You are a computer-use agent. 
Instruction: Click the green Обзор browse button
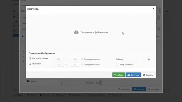[x=119, y=75]
